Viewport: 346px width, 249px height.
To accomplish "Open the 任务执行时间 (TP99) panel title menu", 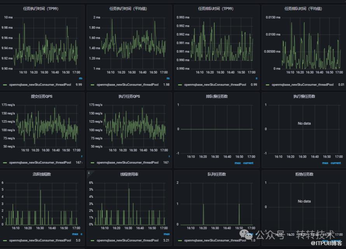I will tap(40, 9).
